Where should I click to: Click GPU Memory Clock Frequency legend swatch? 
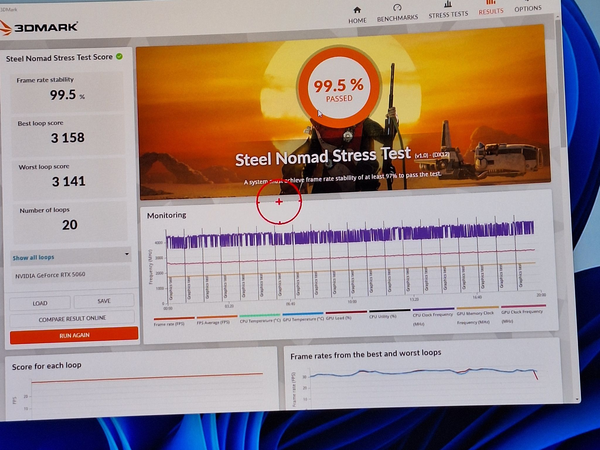pyautogui.click(x=478, y=307)
